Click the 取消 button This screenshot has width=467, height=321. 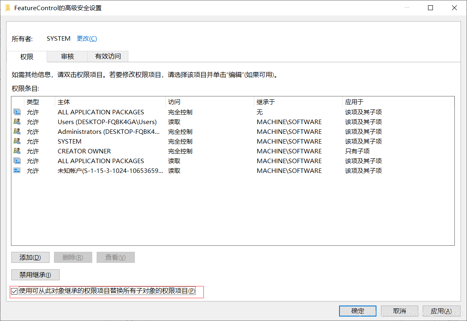point(400,311)
